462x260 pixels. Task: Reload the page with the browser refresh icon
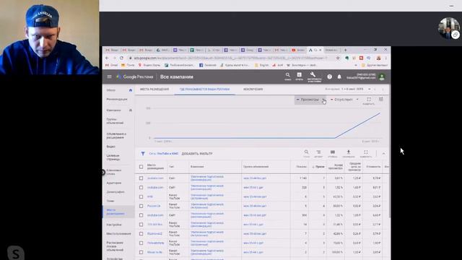122,58
